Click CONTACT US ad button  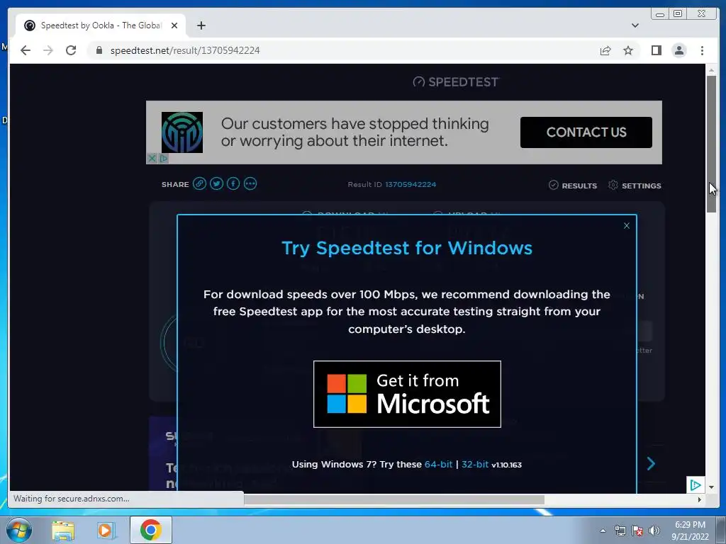586,132
